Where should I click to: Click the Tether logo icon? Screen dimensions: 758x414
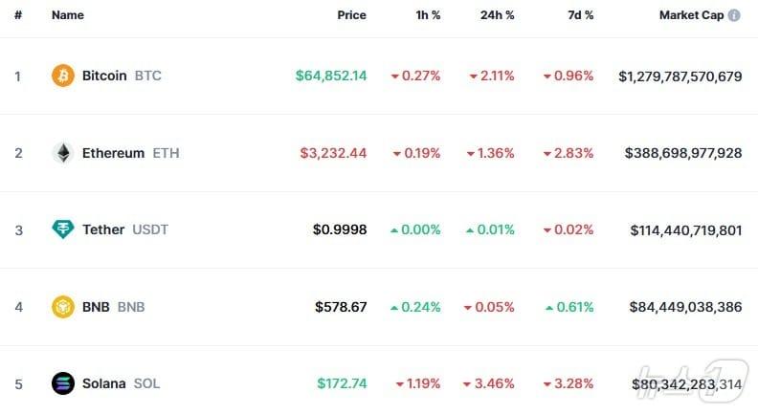[62, 229]
